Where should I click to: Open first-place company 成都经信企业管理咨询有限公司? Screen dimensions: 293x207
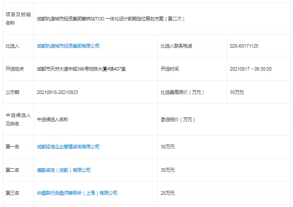tap(68, 147)
